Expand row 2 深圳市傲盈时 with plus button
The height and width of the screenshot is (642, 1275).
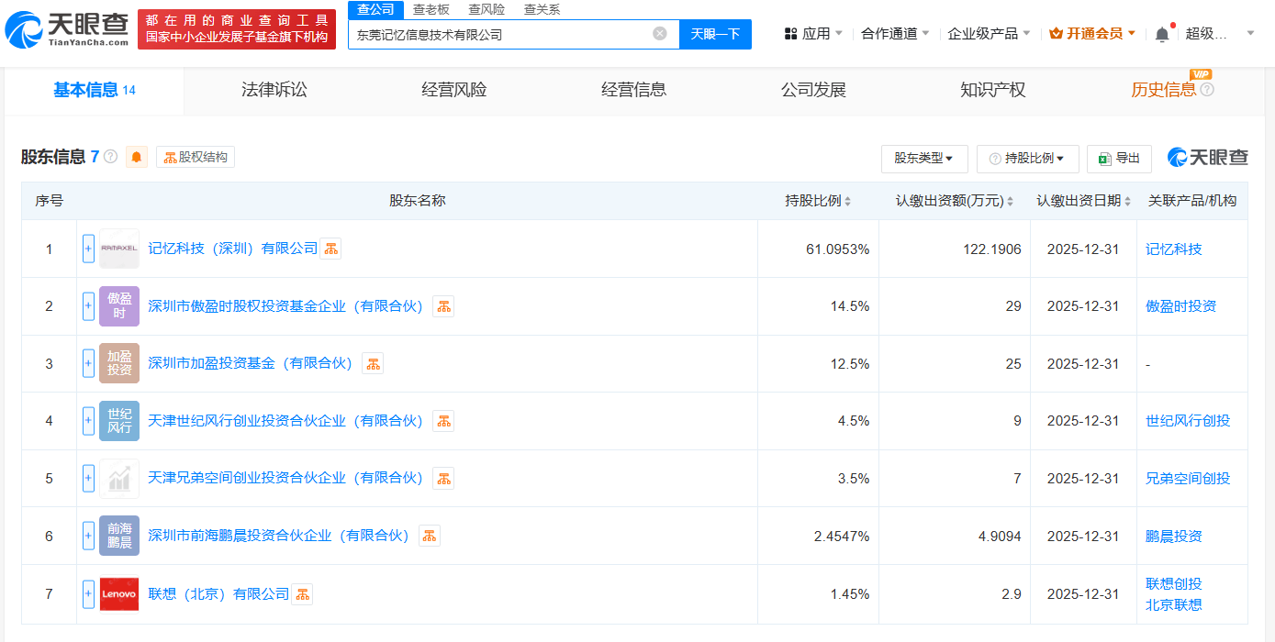click(x=88, y=306)
